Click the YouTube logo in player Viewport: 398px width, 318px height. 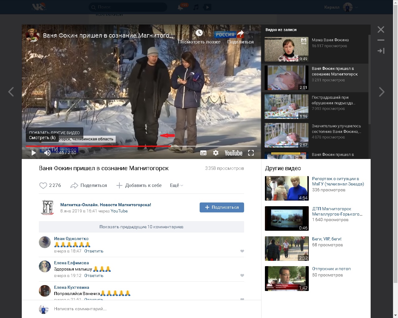[x=233, y=153]
